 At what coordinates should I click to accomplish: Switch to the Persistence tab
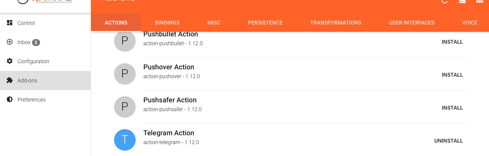pyautogui.click(x=265, y=23)
